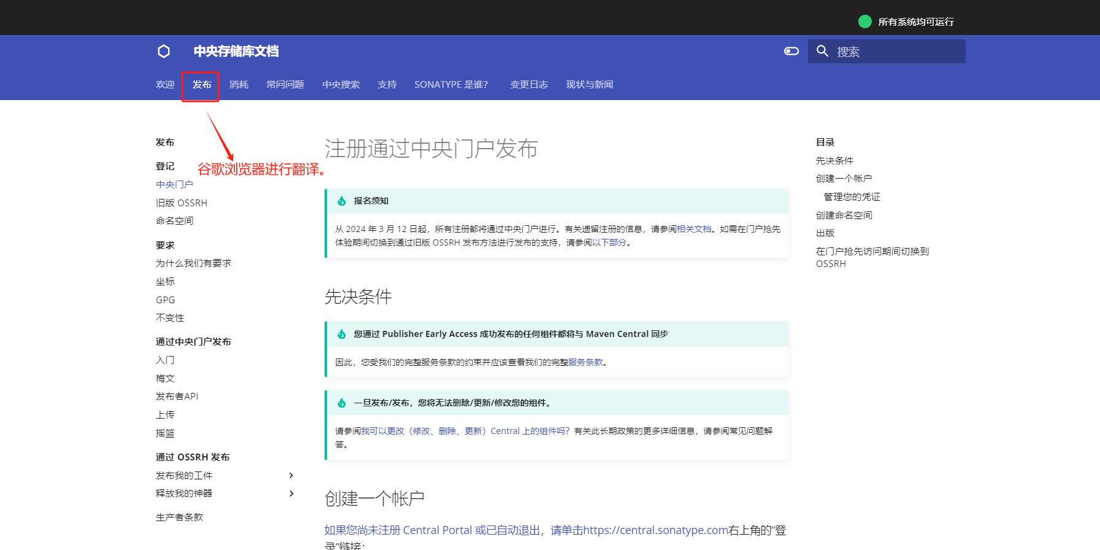Jump to 创建命名空间 in table of contents
Viewport: 1100px width, 550px height.
pyautogui.click(x=844, y=215)
